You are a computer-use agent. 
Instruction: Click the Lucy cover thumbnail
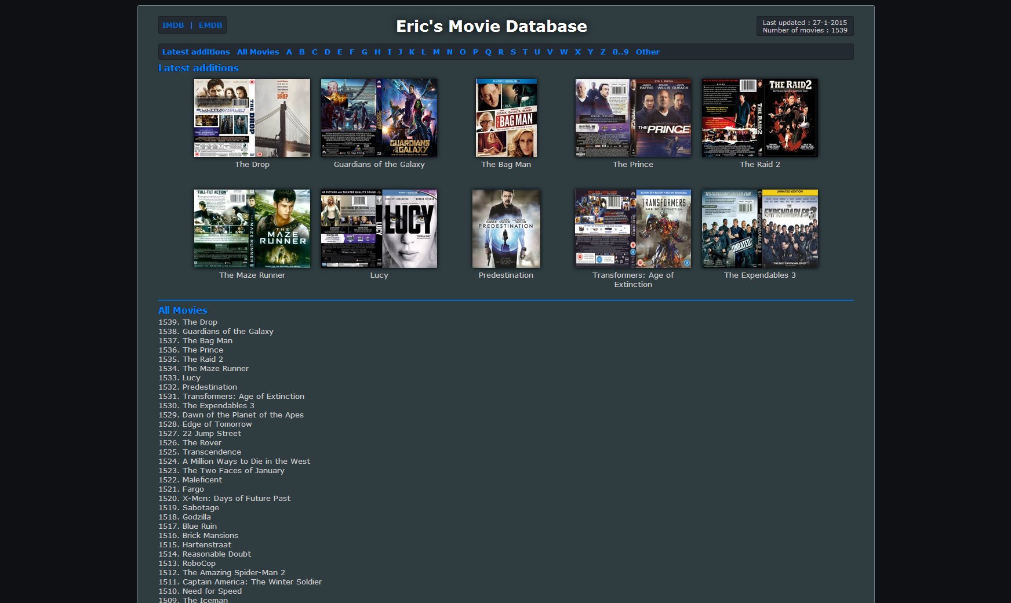[379, 229]
